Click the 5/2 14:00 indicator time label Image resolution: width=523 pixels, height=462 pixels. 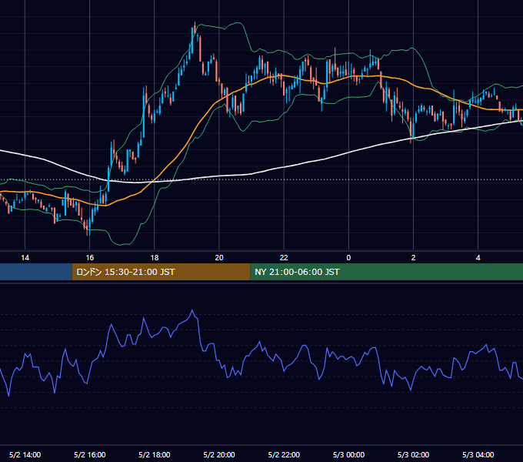coord(25,454)
